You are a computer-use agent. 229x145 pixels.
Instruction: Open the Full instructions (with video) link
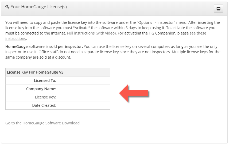91,33
